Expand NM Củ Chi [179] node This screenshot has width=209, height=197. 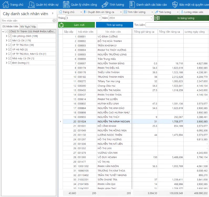tap(6, 40)
